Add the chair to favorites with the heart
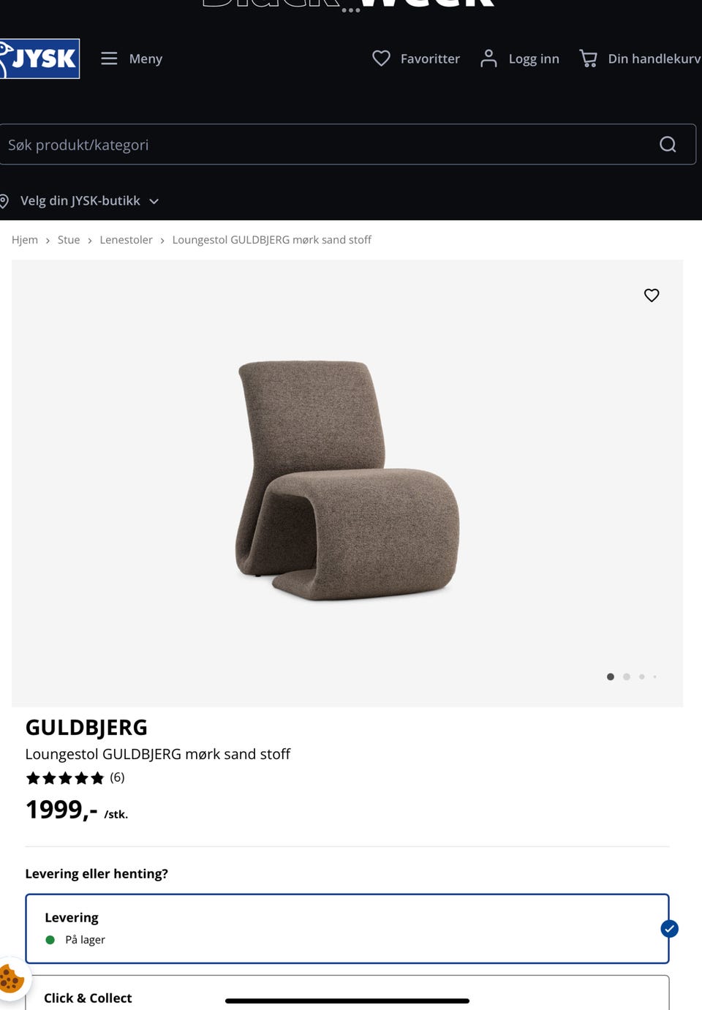This screenshot has width=702, height=1010. tap(651, 295)
